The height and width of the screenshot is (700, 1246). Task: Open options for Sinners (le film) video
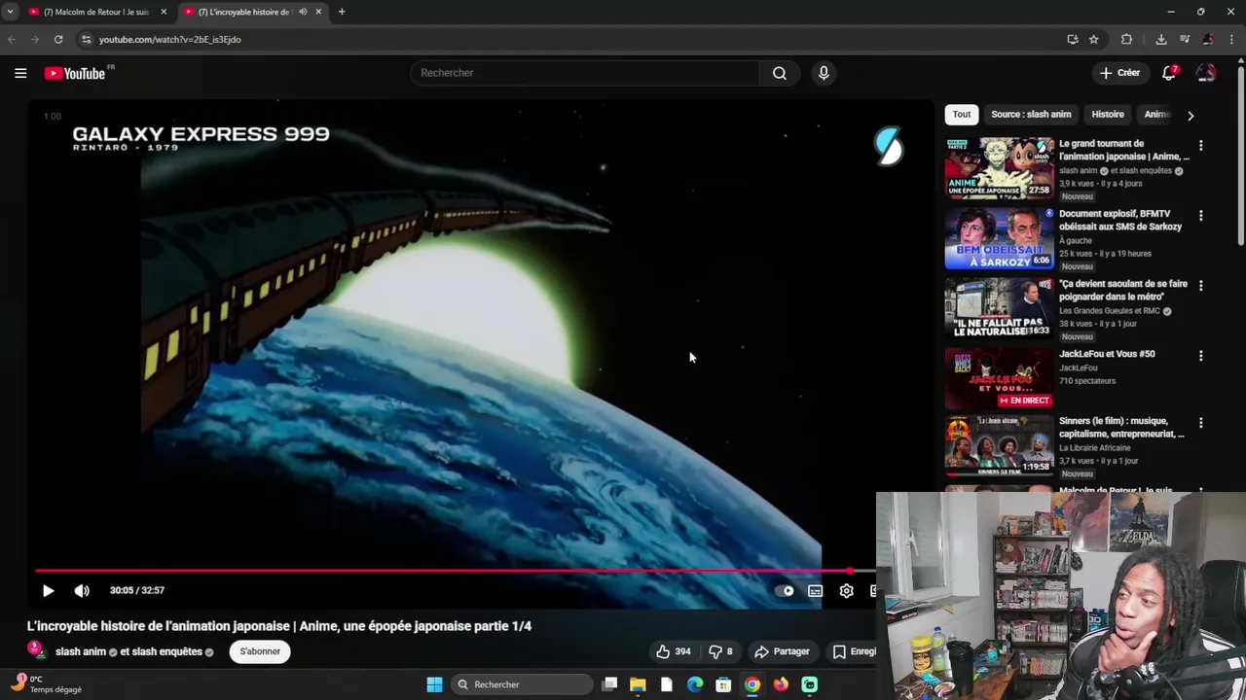[1200, 423]
